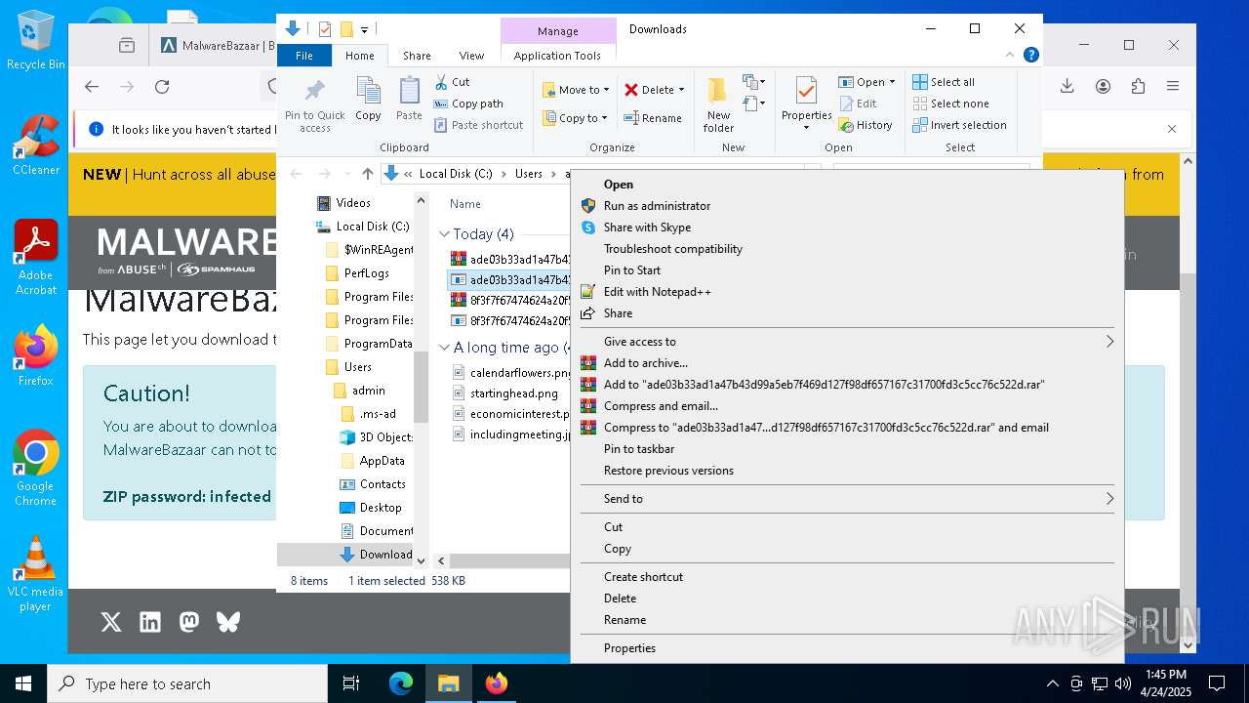Select Videos in navigation tree
The image size is (1249, 703).
pyautogui.click(x=353, y=203)
